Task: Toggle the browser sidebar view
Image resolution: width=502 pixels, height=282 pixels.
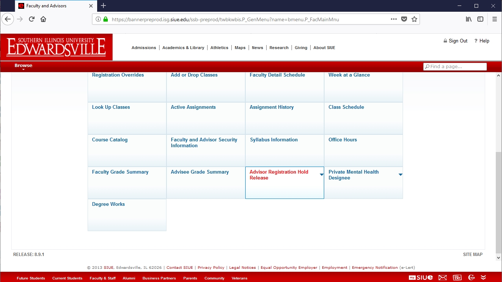Action: point(480,19)
